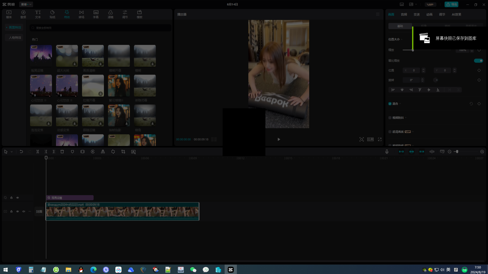This screenshot has width=488, height=274.
Task: Toggle fullscreen preview in player
Action: [380, 139]
